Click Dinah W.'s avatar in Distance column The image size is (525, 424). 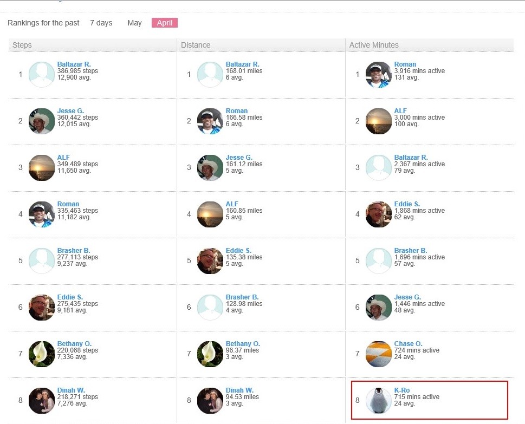[x=210, y=401]
